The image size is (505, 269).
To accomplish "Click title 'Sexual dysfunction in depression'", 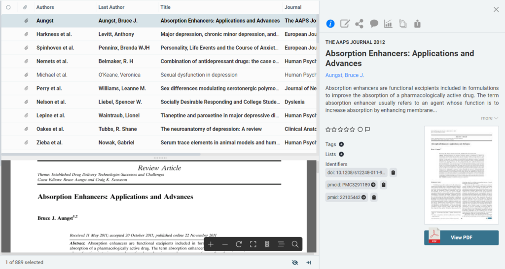I will pos(199,75).
